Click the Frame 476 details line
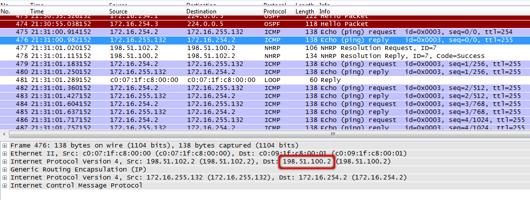This screenshot has height=200, width=530. pyautogui.click(x=154, y=145)
